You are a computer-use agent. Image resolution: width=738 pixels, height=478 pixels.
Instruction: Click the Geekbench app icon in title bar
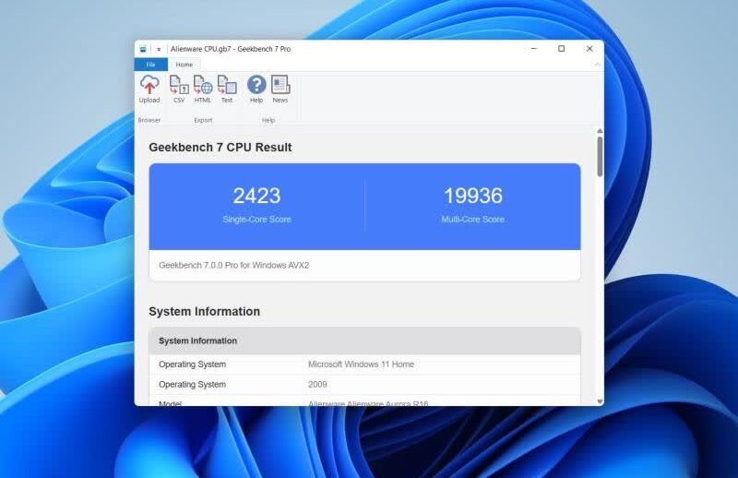(143, 49)
